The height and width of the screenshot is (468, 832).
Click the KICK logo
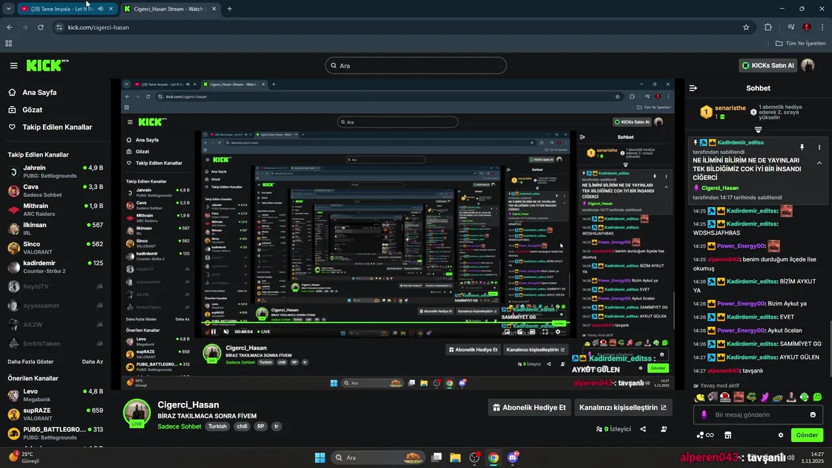(47, 66)
